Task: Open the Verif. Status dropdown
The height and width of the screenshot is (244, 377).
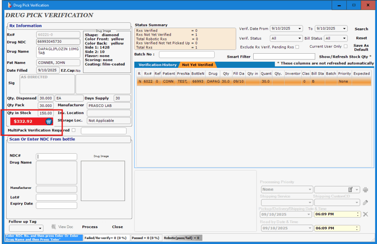Action: (300, 38)
